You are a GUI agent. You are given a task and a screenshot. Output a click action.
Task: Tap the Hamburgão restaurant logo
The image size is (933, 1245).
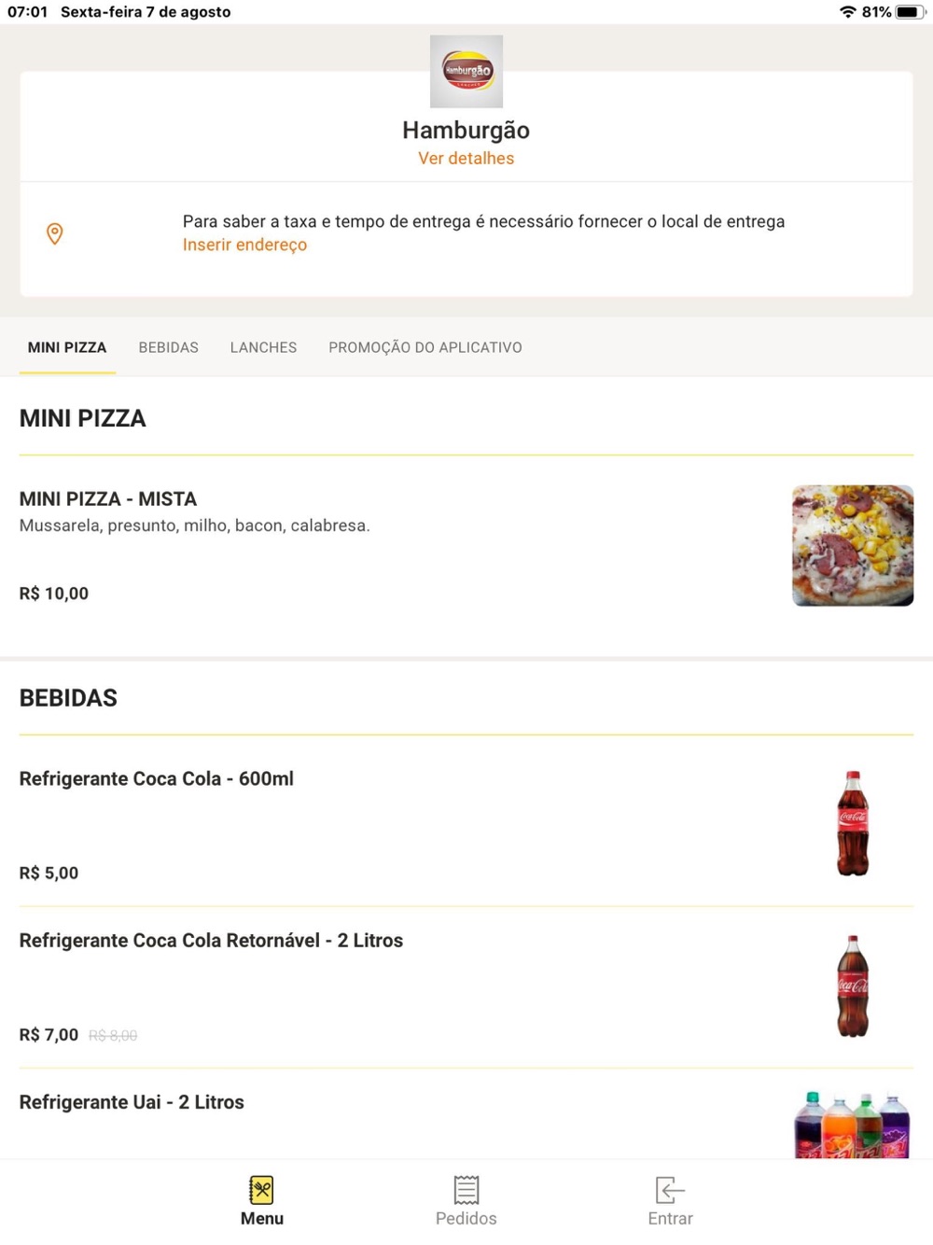[466, 72]
